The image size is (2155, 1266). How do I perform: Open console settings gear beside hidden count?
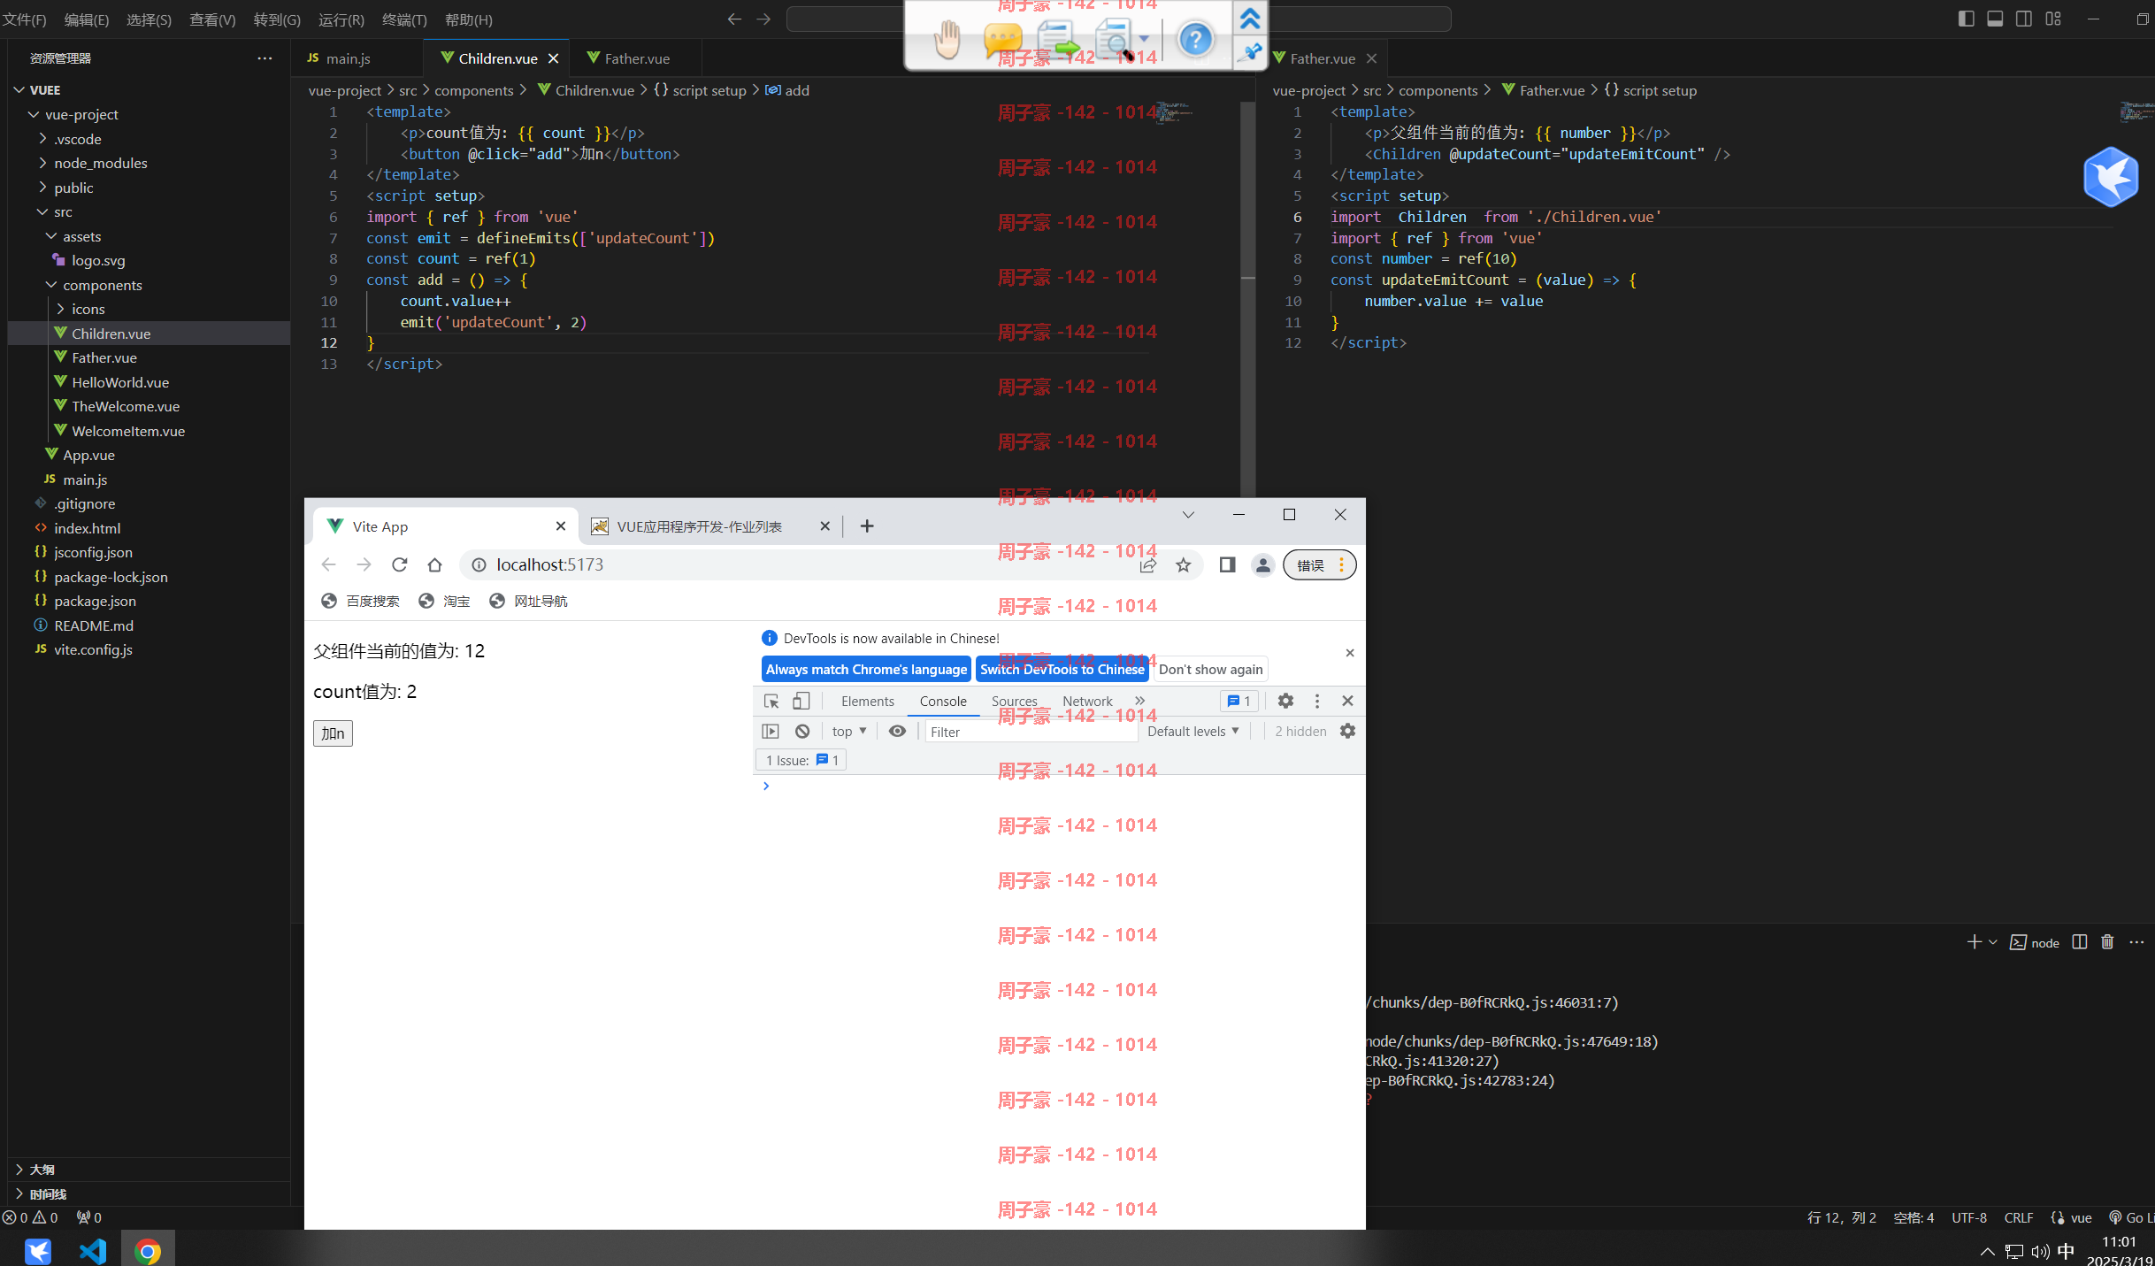1347,732
